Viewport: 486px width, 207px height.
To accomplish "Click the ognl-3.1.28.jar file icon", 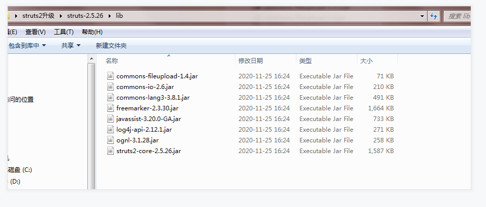I will click(x=111, y=140).
